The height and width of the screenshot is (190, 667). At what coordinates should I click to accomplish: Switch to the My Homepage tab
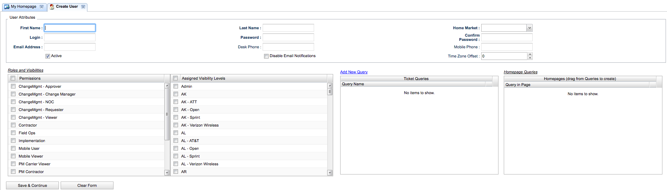click(23, 7)
